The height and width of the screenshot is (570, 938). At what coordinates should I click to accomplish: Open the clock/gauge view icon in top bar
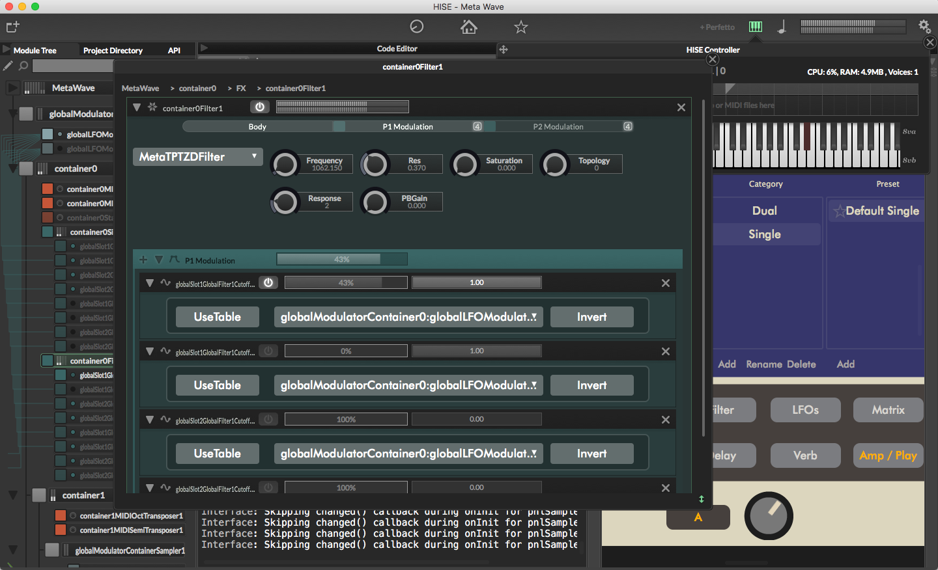tap(417, 27)
